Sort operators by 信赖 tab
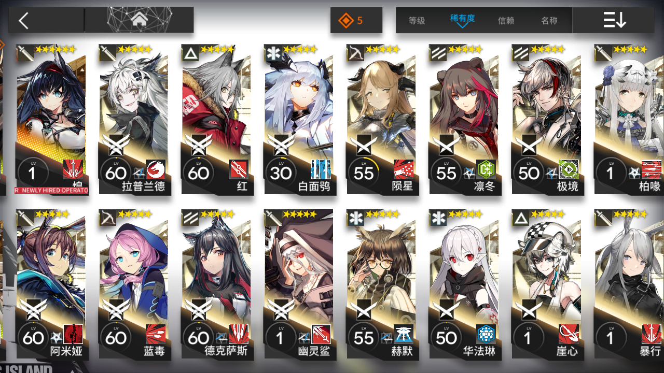 [x=506, y=21]
